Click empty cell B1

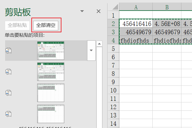click(x=167, y=15)
